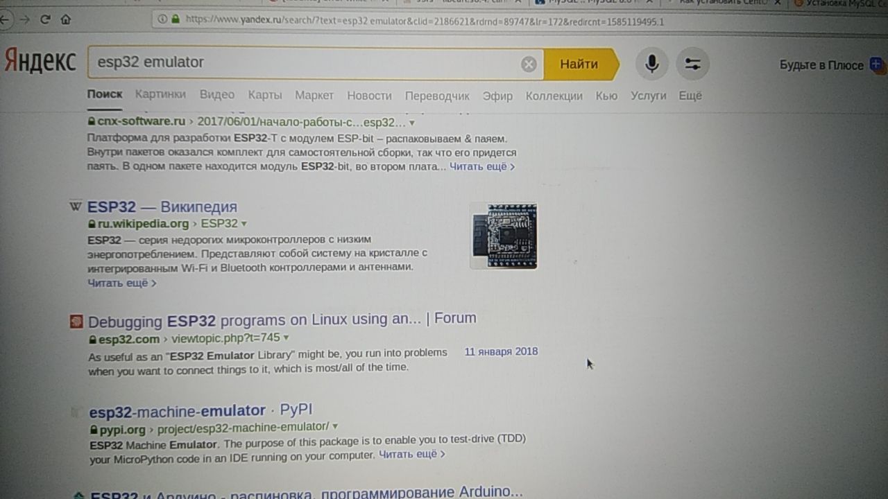Expand the cnx-software.ru result dropdown arrow

[412, 123]
